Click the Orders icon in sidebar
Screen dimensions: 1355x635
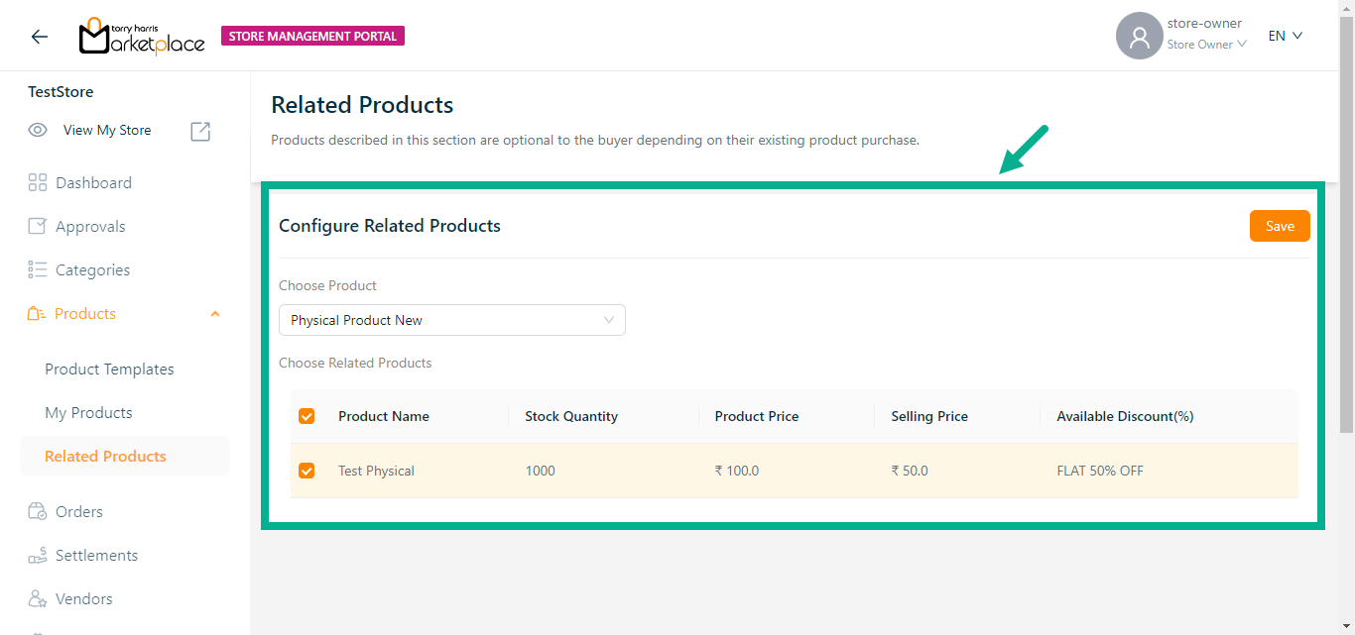[x=38, y=511]
